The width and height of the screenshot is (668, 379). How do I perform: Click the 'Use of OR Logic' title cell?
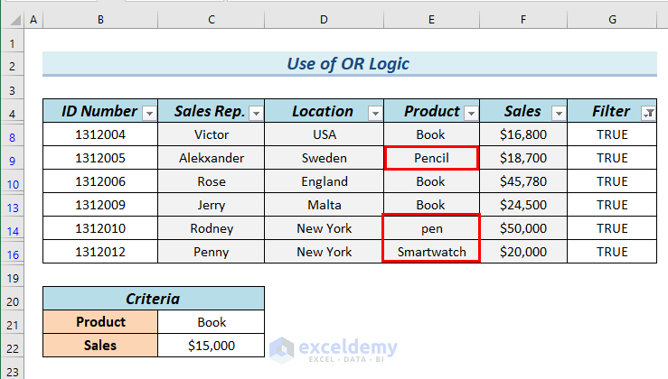point(348,64)
